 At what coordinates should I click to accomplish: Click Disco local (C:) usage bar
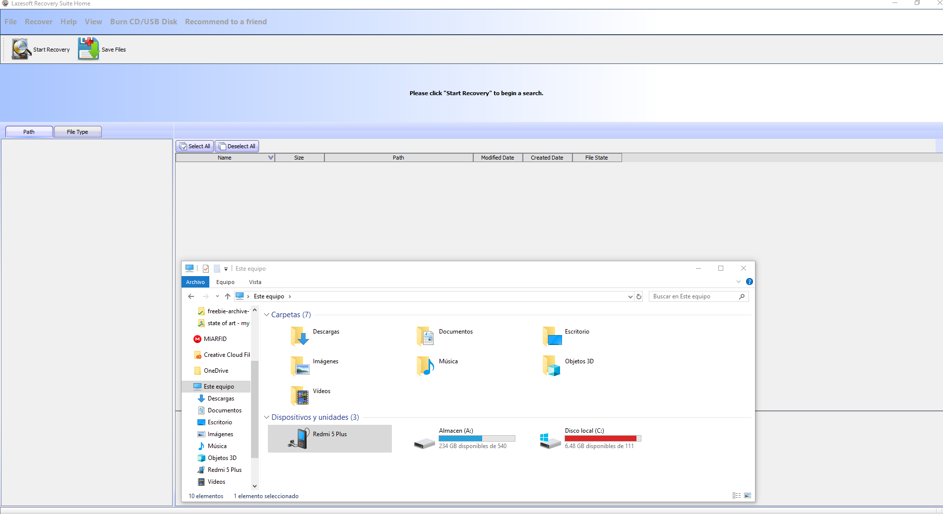(603, 438)
